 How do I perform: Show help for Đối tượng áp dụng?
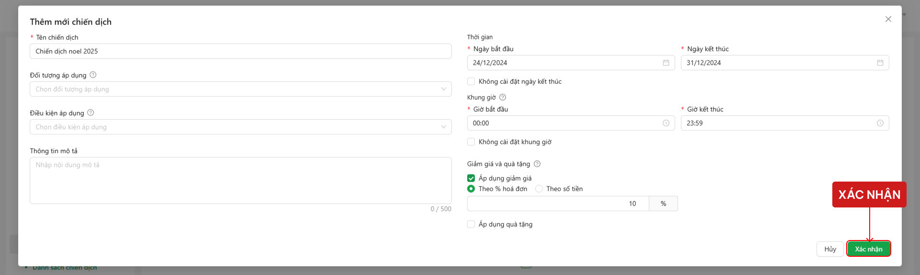(x=93, y=75)
